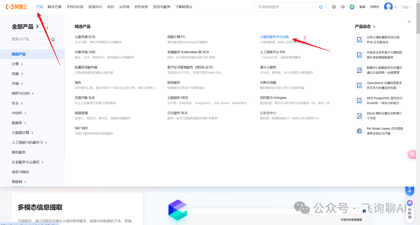
Task: Click into the top search input field
Action: [x=287, y=7]
